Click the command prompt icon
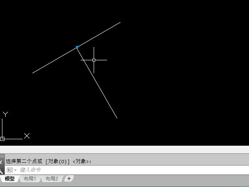249x187 pixels. coord(10,170)
